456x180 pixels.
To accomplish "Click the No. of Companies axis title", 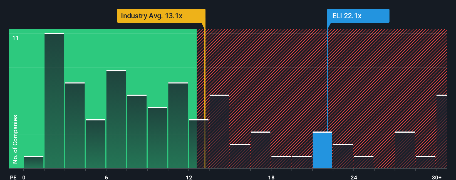I will (x=15, y=139).
